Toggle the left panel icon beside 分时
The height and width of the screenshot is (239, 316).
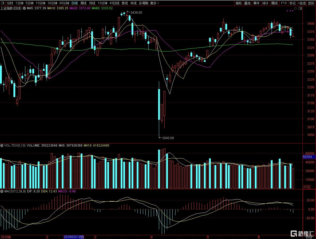click(3, 3)
